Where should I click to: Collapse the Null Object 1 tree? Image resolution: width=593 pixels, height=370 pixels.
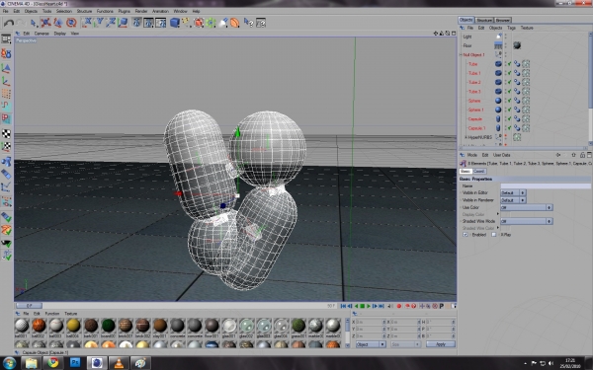click(461, 55)
